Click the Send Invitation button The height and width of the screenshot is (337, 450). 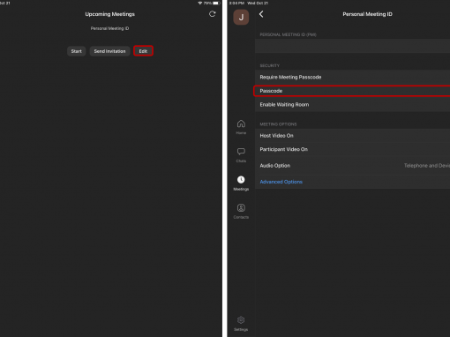click(x=109, y=51)
